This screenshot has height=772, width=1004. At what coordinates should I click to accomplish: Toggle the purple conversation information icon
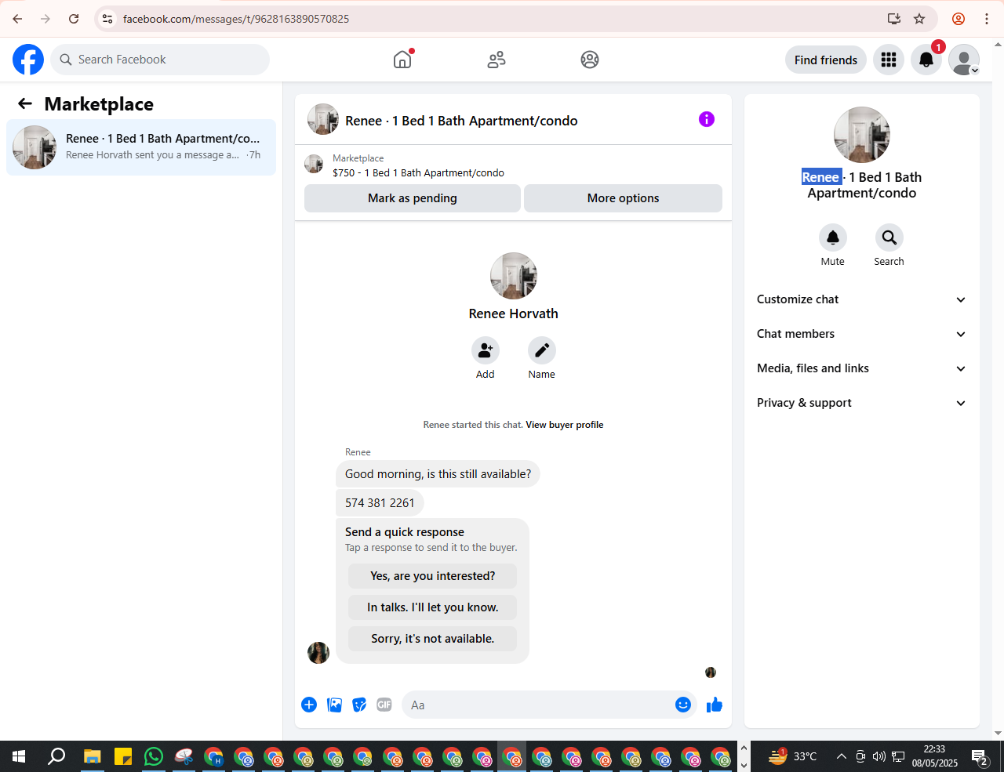point(707,119)
